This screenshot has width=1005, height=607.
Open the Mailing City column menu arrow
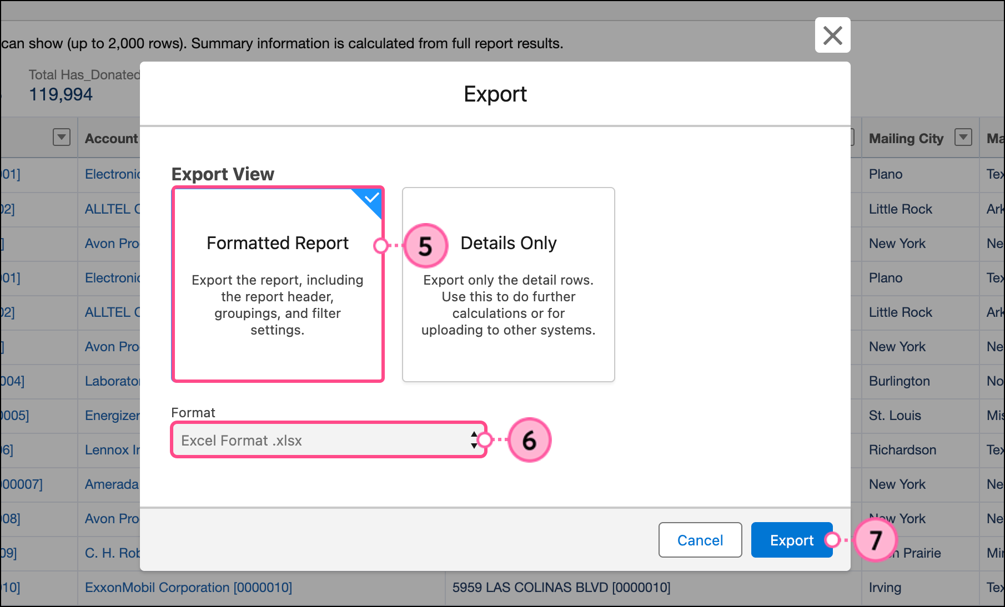pos(963,138)
